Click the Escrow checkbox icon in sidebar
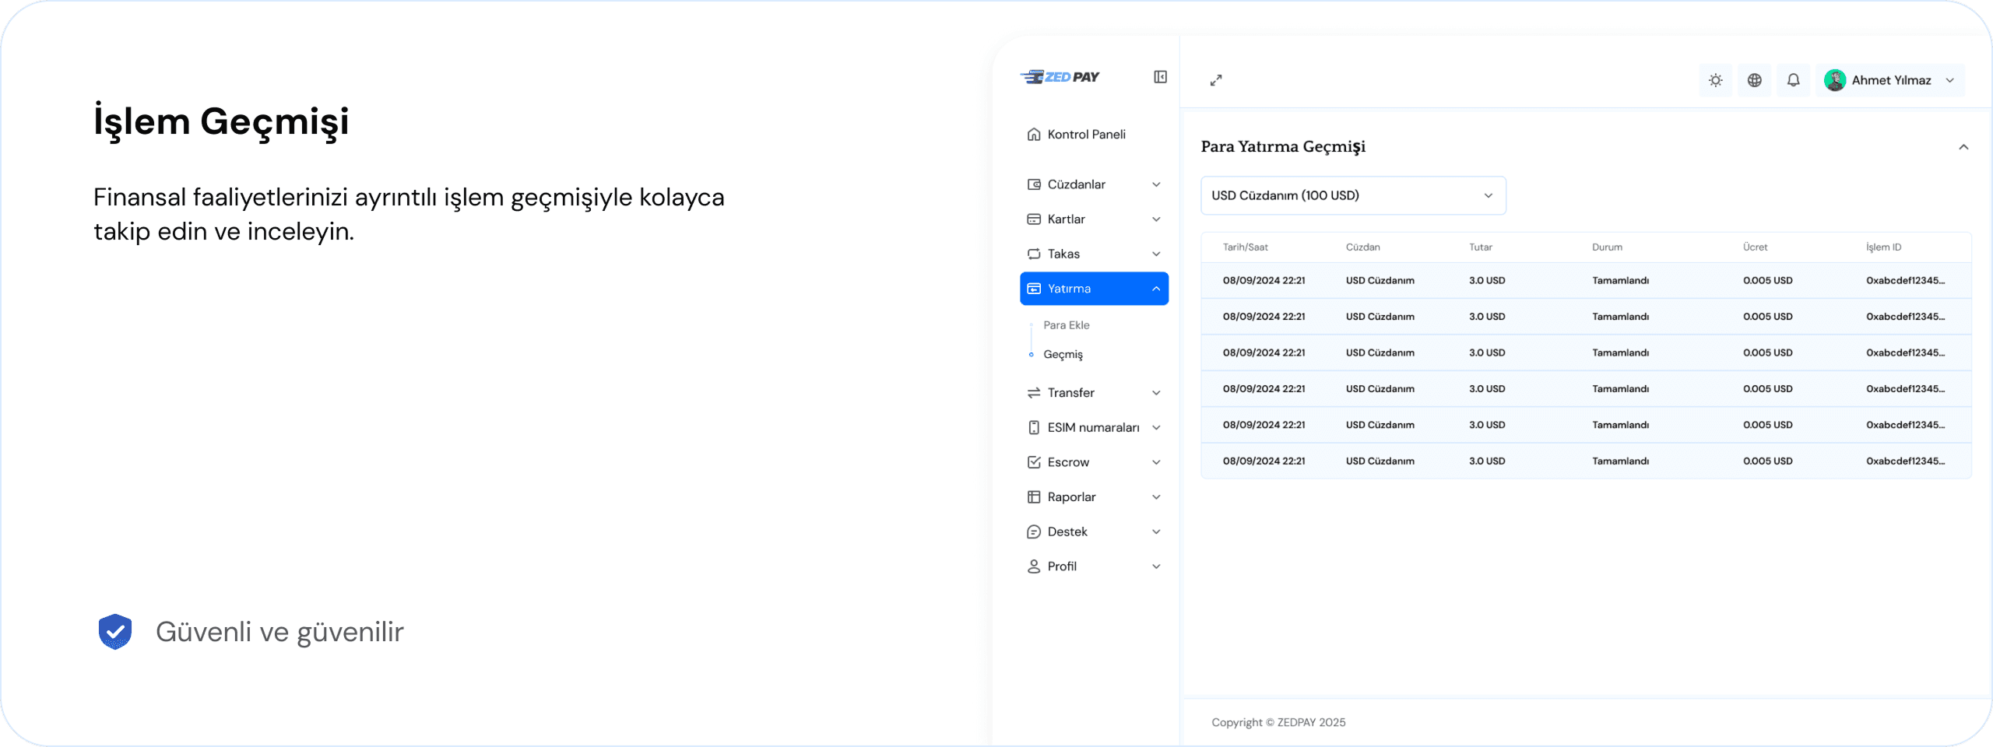The height and width of the screenshot is (747, 1993). point(1034,462)
